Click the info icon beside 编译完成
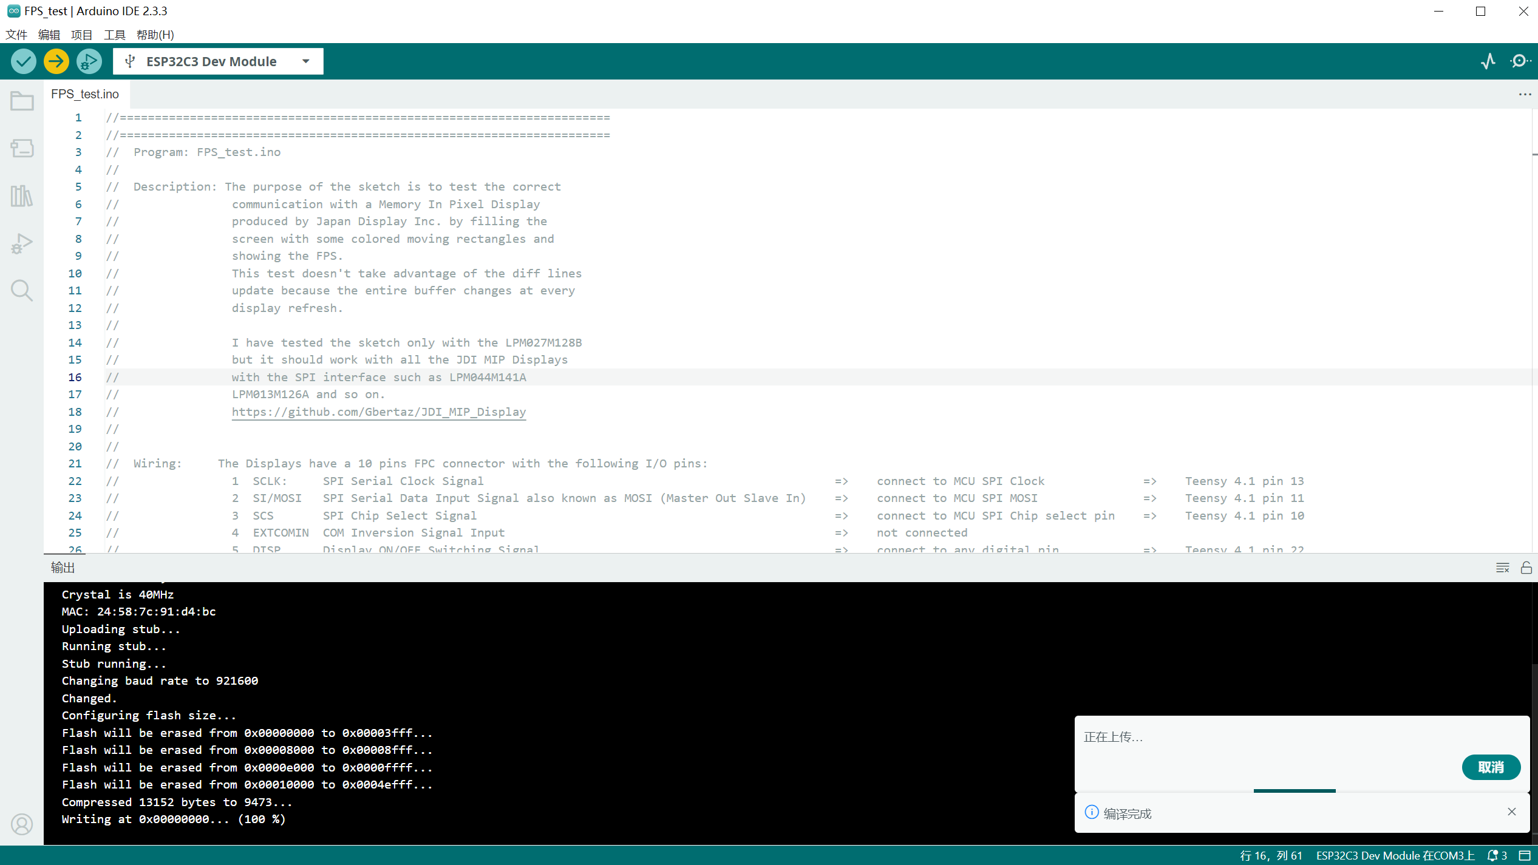1538x865 pixels. point(1091,812)
